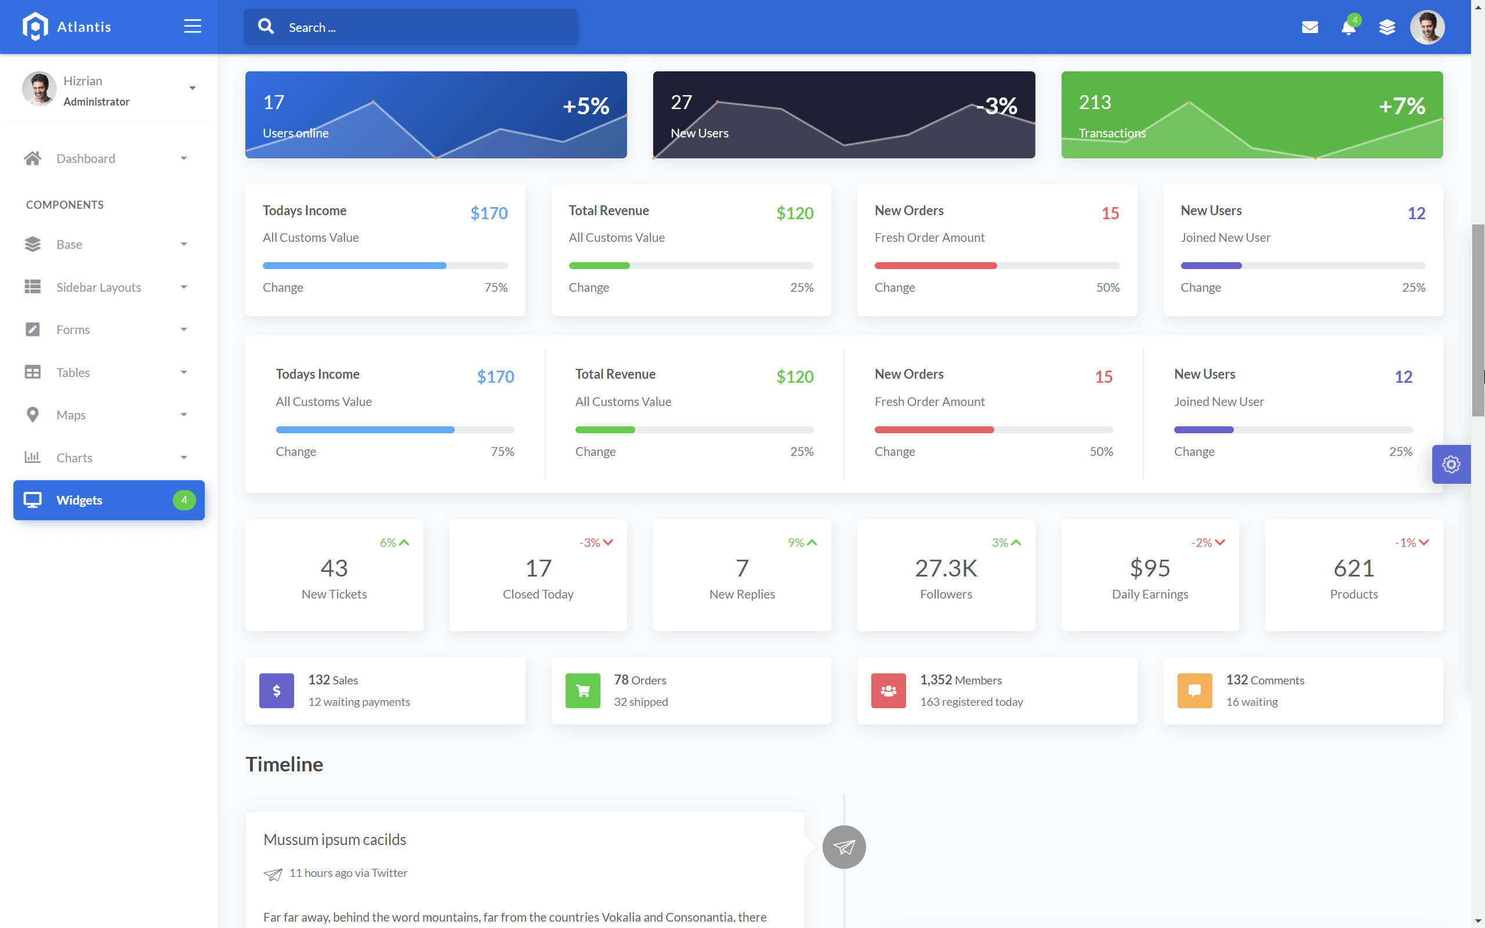The image size is (1485, 928).
Task: Expand the Forms section chevron
Action: 183,329
